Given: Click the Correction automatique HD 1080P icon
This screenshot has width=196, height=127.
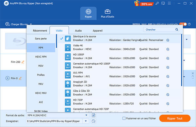Looking at the screenshot, I should pos(68,66).
